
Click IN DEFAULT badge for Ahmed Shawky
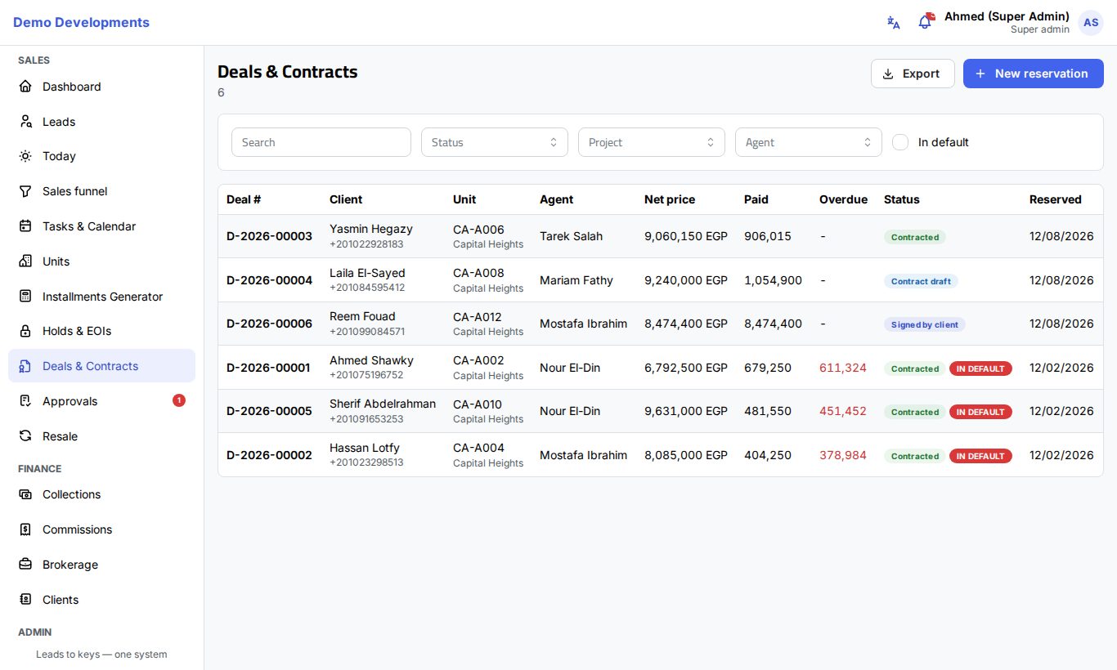[980, 368]
